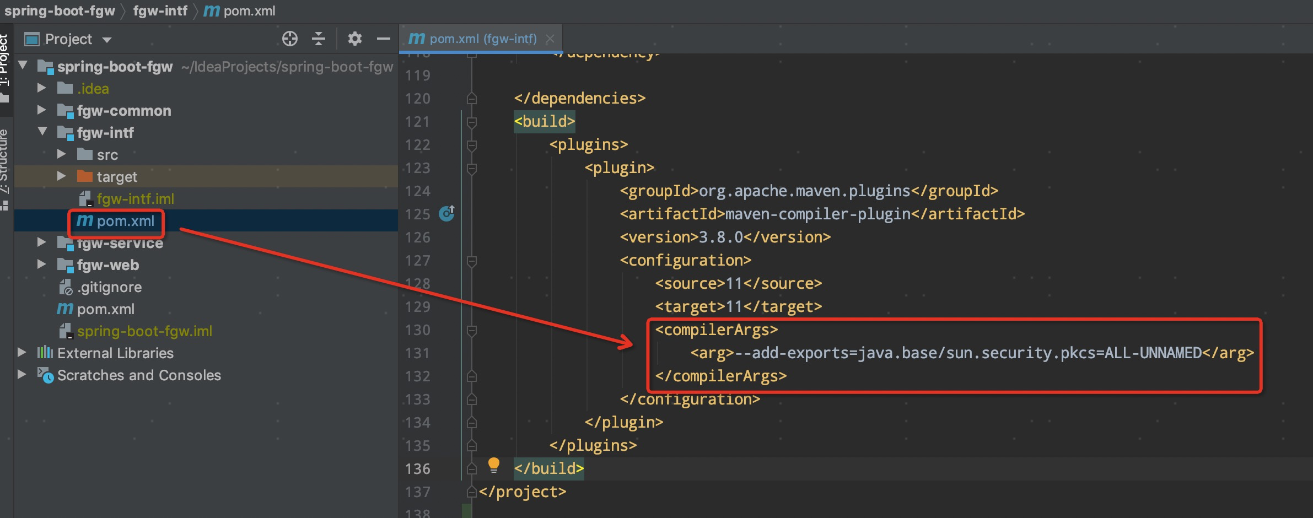
Task: Click the intention lightbulb at line 136
Action: click(x=494, y=466)
